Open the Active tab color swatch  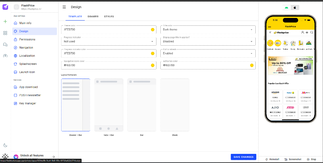(x=252, y=66)
